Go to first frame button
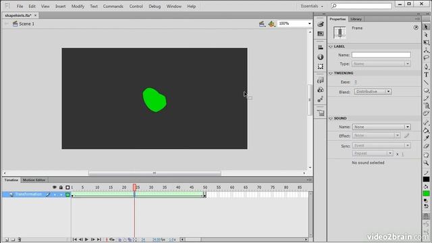Viewport: 432px width, 243px height. pyautogui.click(x=74, y=240)
